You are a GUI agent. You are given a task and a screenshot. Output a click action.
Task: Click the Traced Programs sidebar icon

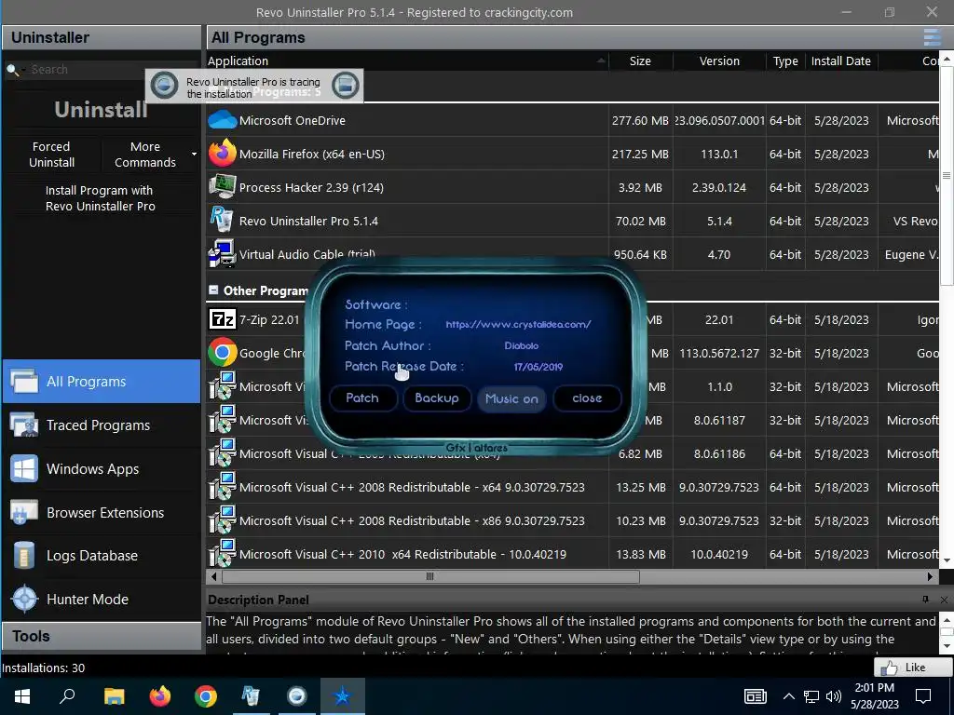pyautogui.click(x=24, y=425)
